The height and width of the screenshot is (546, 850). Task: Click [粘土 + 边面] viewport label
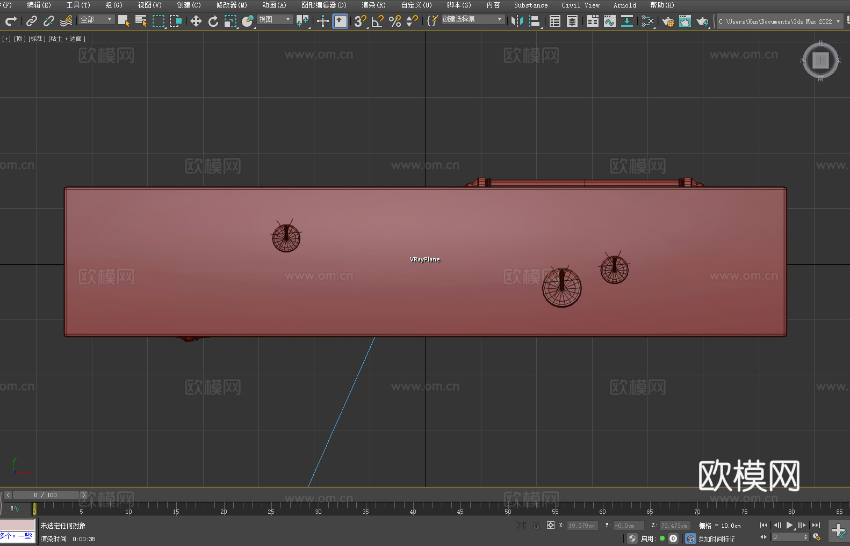(67, 39)
